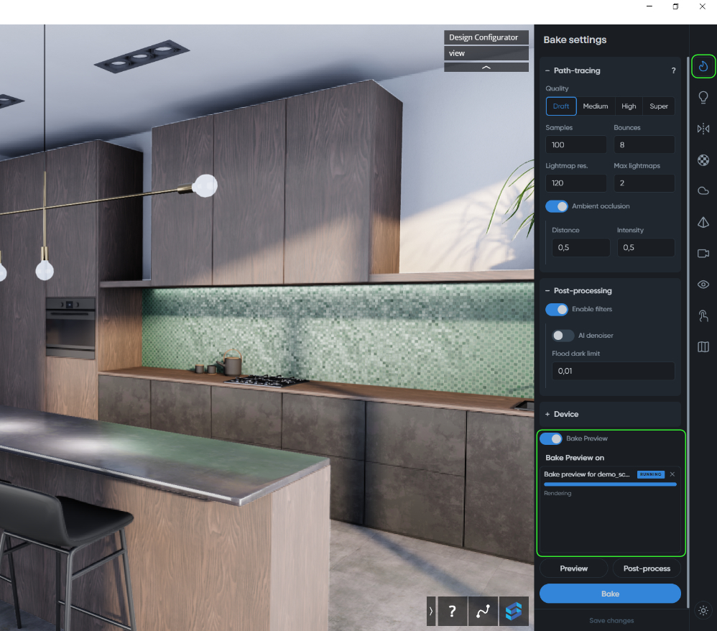This screenshot has width=717, height=631.
Task: Toggle the Ambient occlusion switch
Action: (x=557, y=206)
